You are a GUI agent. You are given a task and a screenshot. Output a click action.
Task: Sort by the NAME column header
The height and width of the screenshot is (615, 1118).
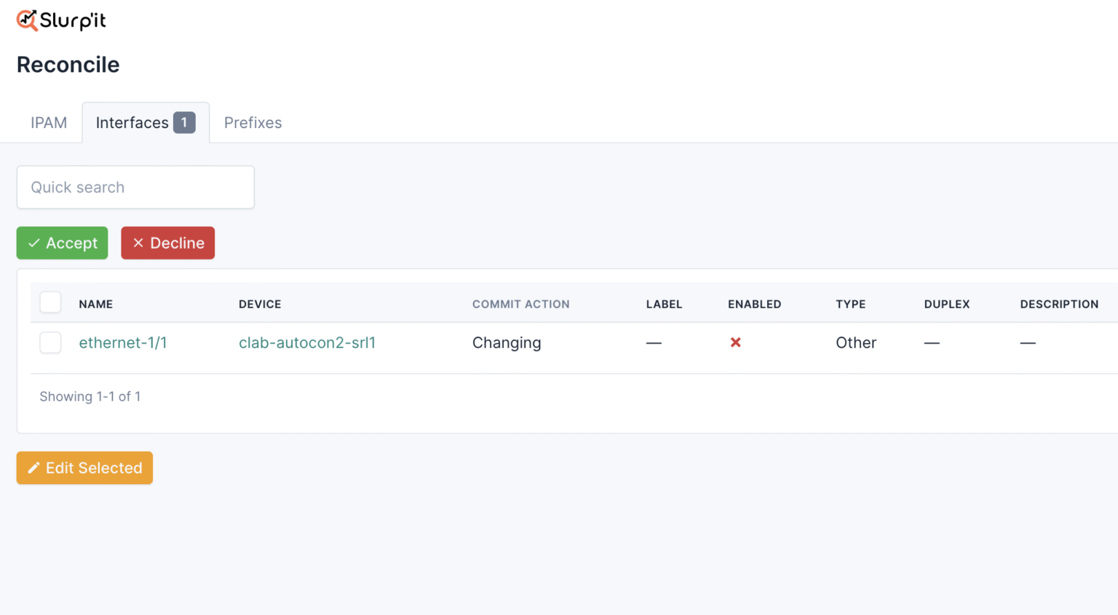point(95,304)
